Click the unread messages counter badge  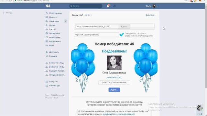click(x=65, y=21)
